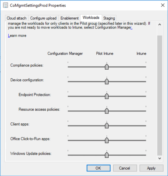Click the Compliance policies slider thumb
Screen dimensions: 168x176
pos(107,67)
